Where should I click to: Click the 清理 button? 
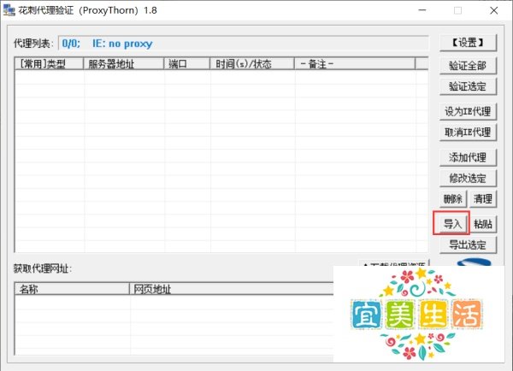click(483, 198)
